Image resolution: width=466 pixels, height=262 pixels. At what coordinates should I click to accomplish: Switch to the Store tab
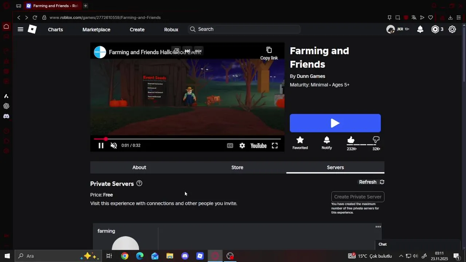(x=237, y=167)
